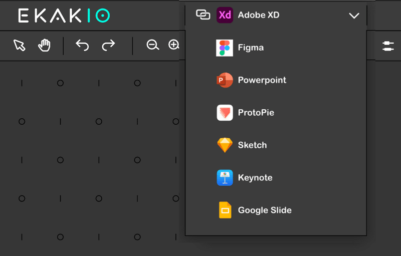401x256 pixels.
Task: Zoom in with the plus magnifier
Action: coord(173,45)
